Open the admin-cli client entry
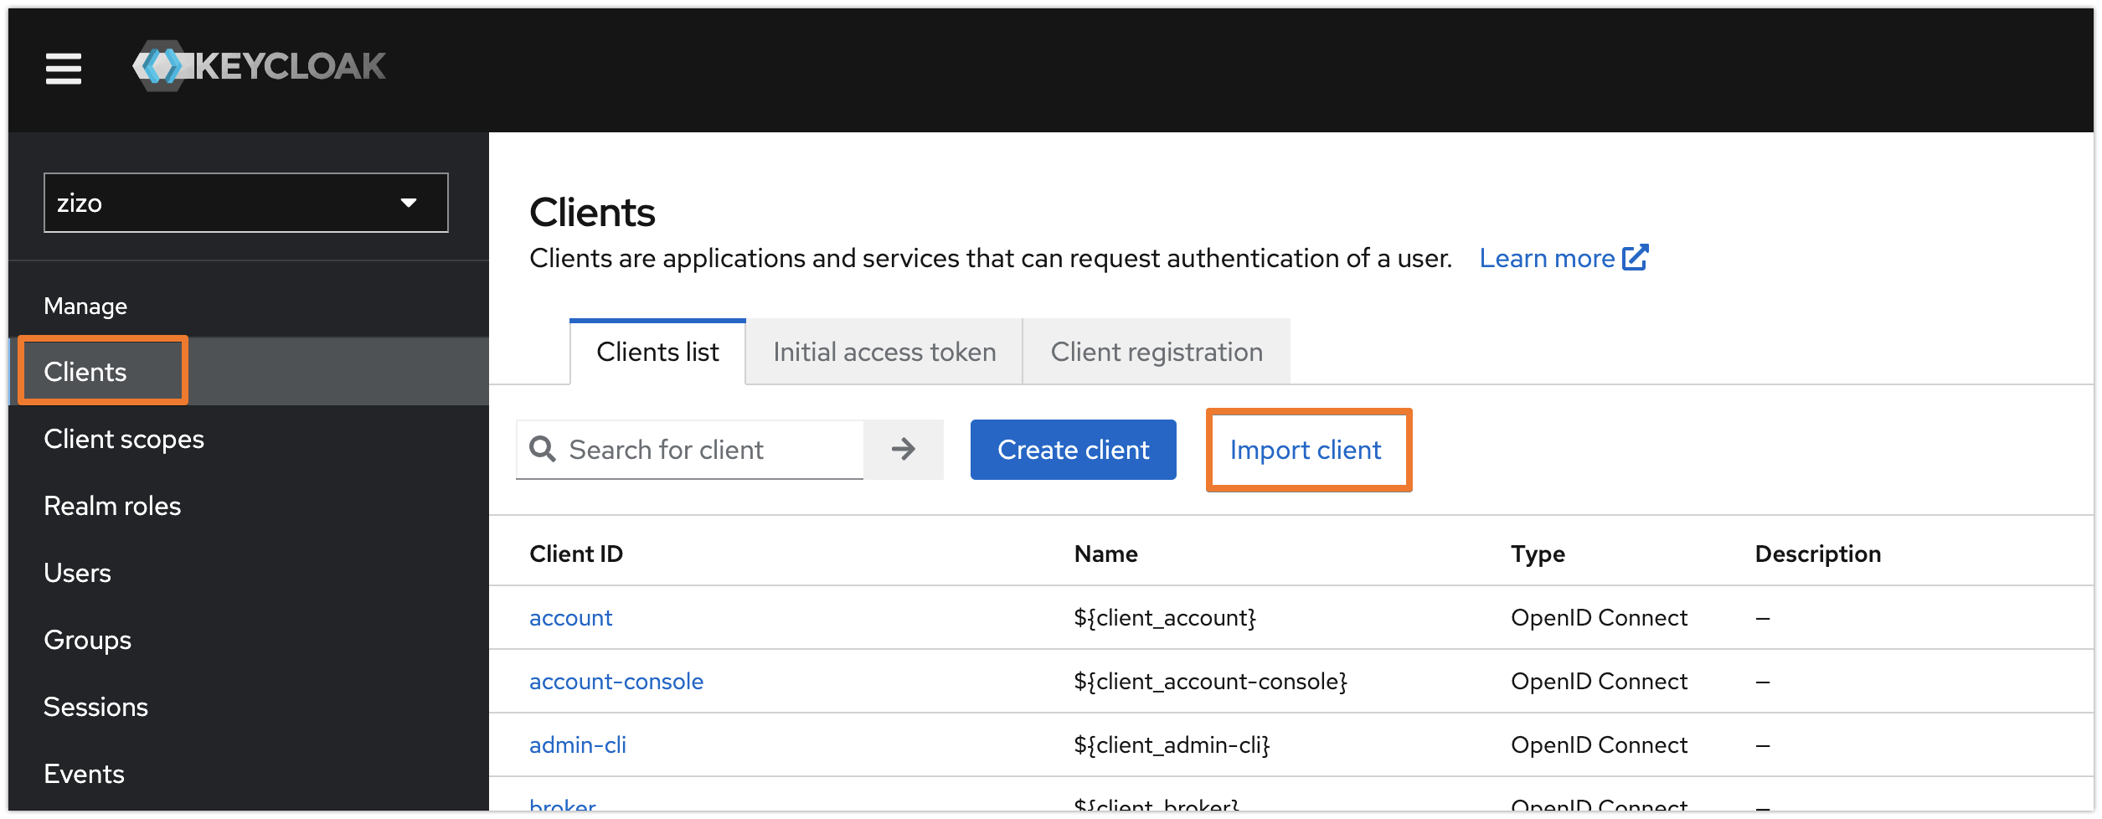This screenshot has width=2102, height=819. pyautogui.click(x=577, y=745)
